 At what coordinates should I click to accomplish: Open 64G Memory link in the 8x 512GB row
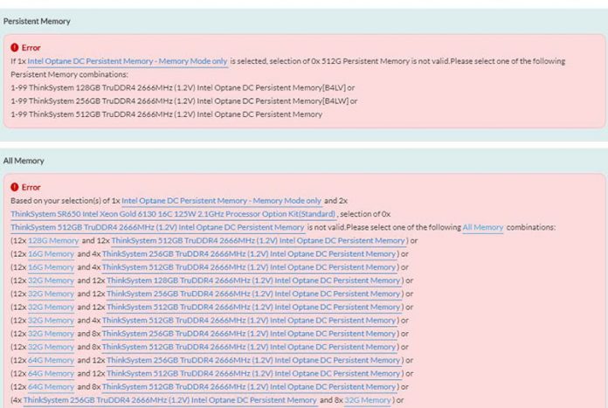coord(51,387)
